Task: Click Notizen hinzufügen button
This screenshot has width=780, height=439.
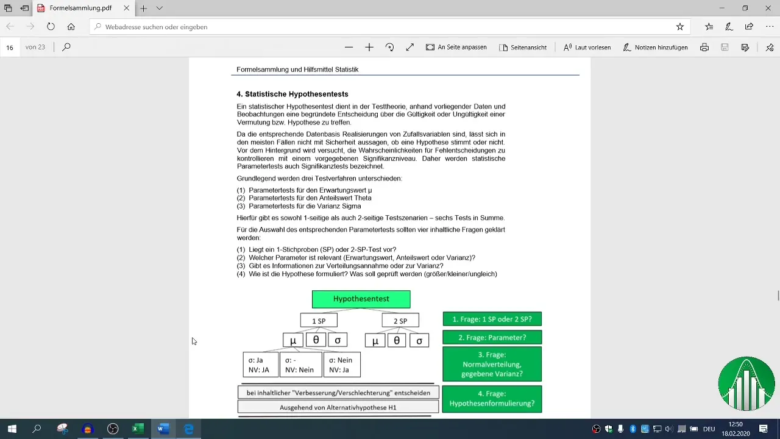Action: tap(655, 47)
